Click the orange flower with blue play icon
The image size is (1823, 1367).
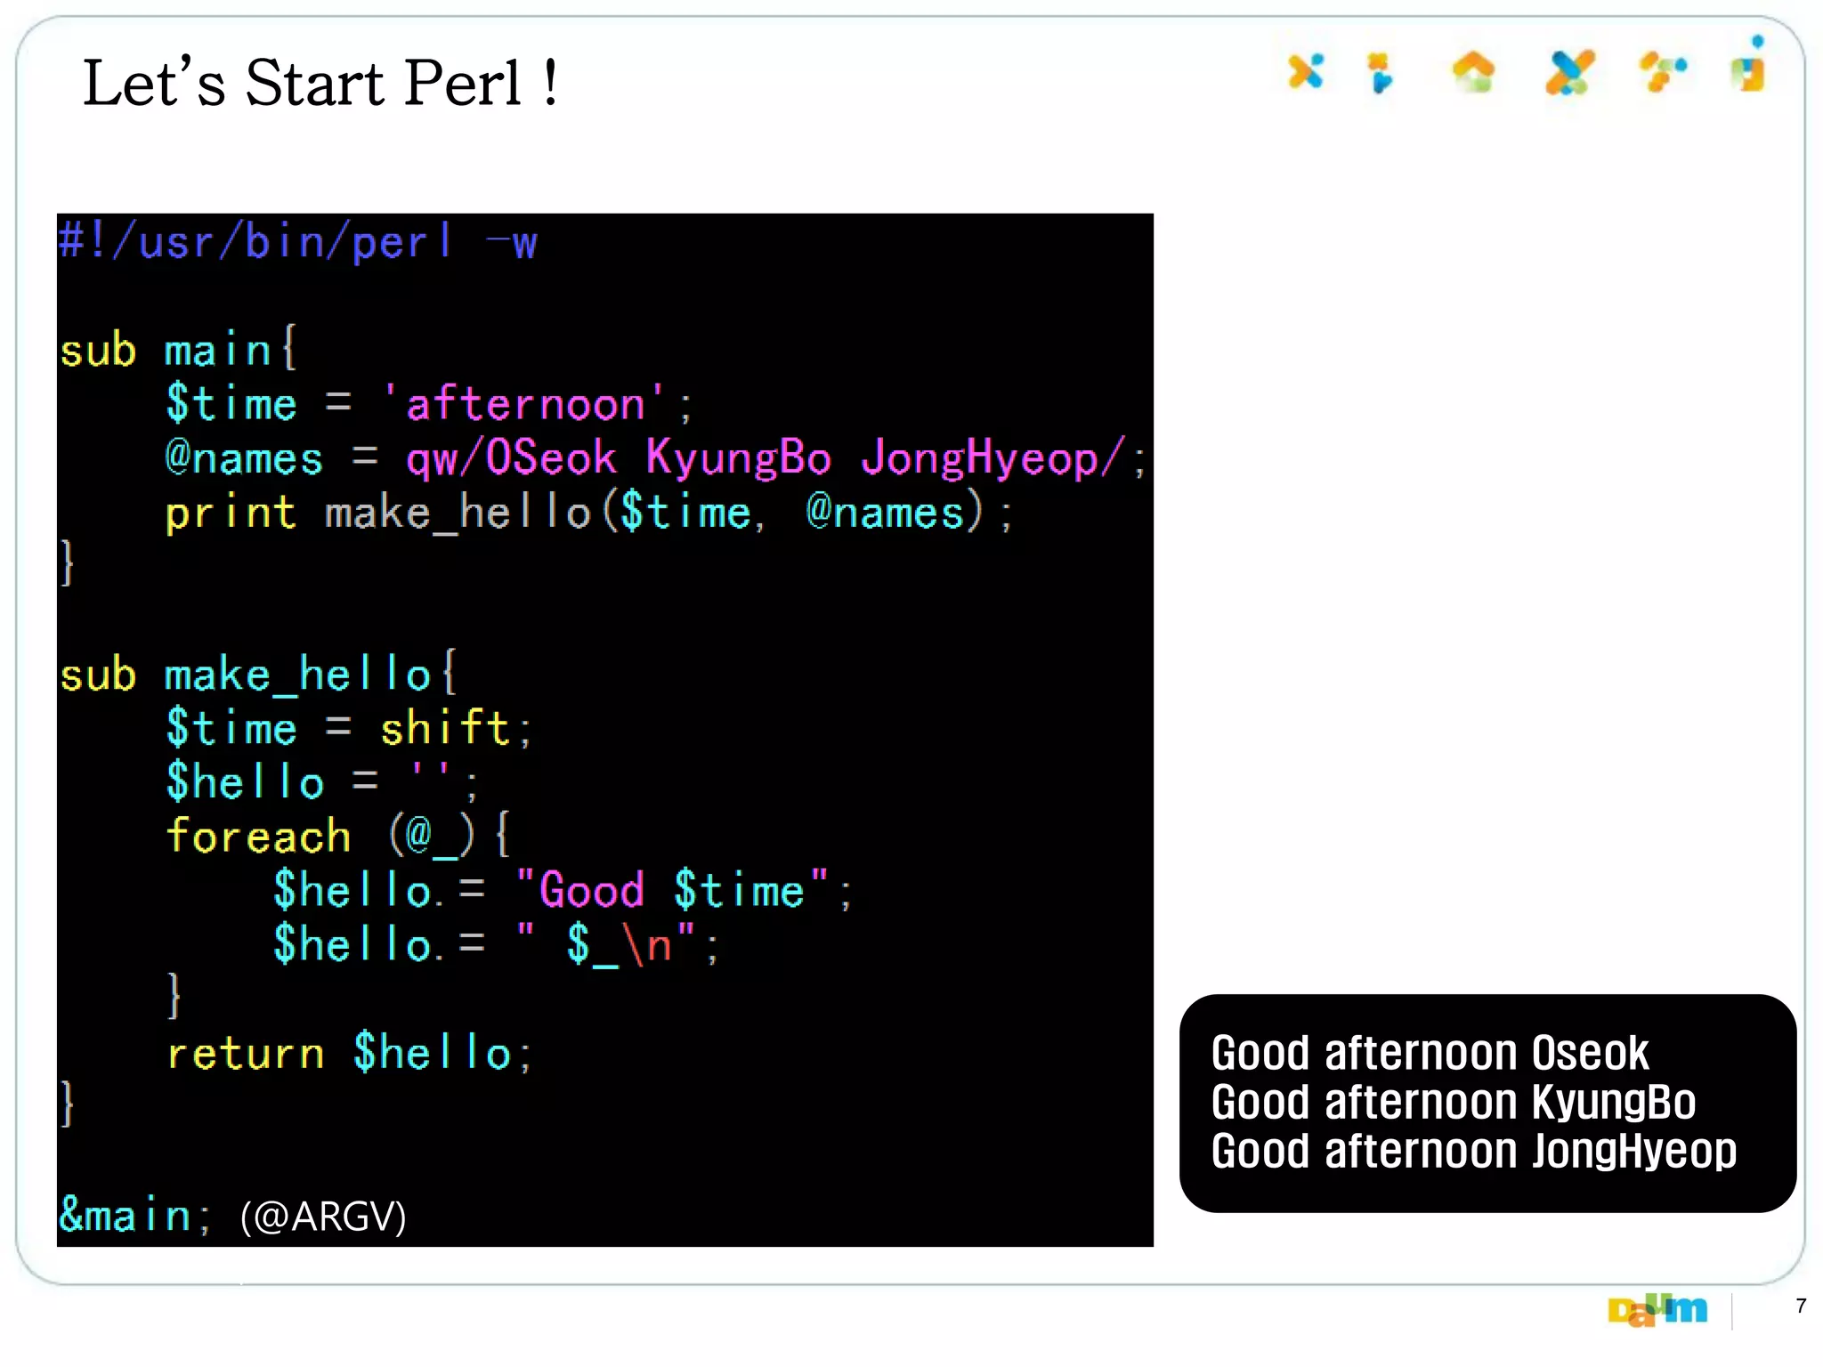1380,73
